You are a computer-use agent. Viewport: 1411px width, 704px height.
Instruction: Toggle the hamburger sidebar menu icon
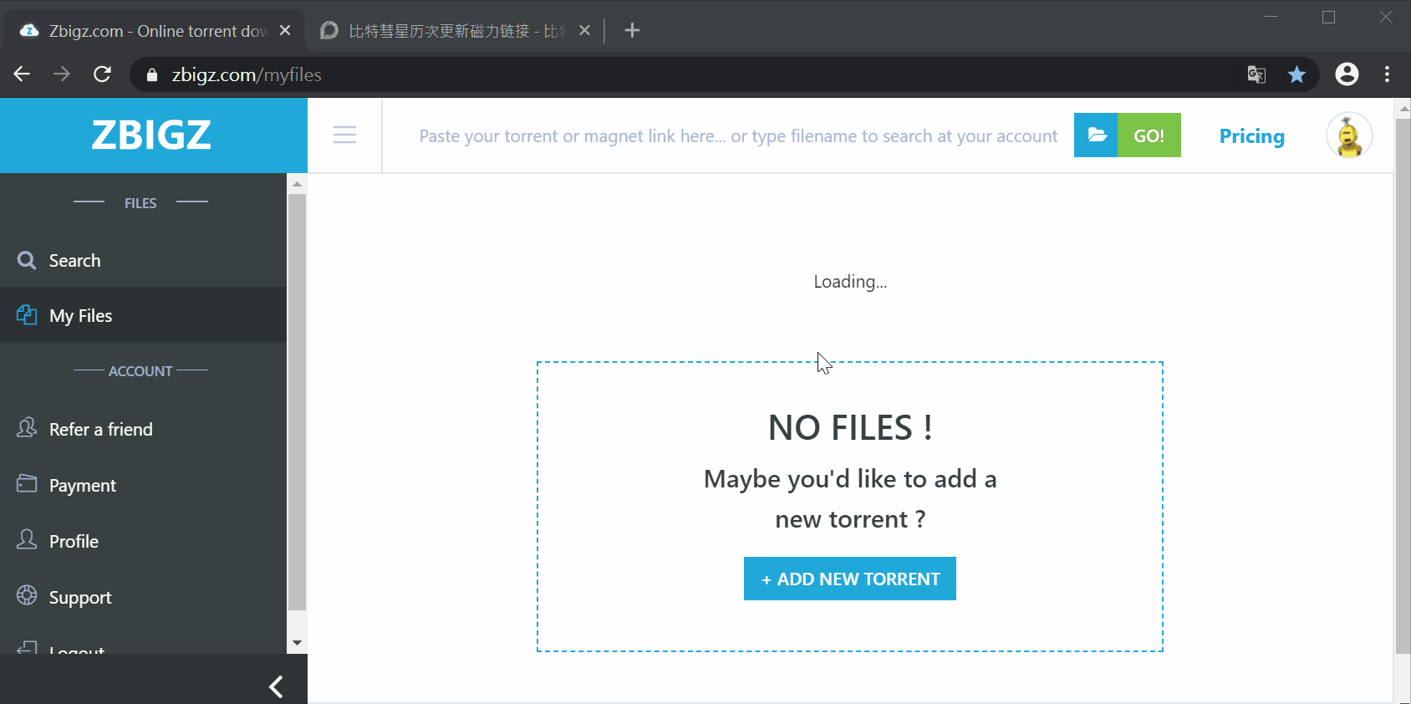pos(344,135)
